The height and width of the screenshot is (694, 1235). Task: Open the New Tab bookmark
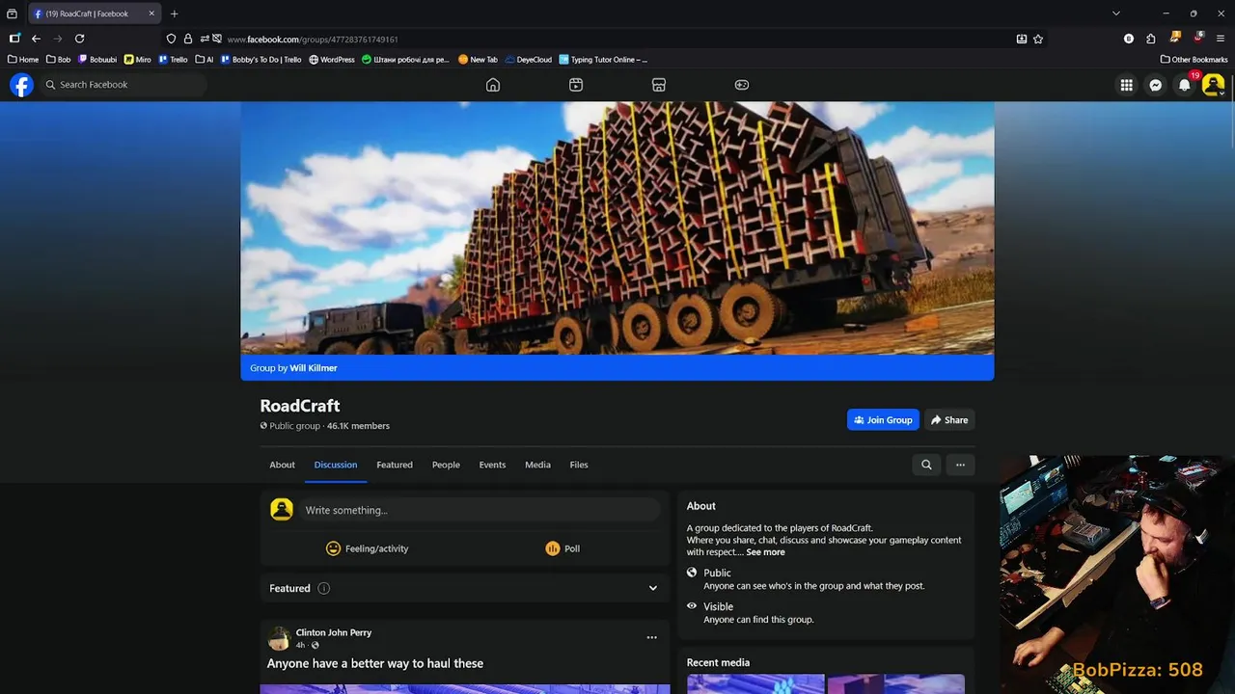coord(479,60)
